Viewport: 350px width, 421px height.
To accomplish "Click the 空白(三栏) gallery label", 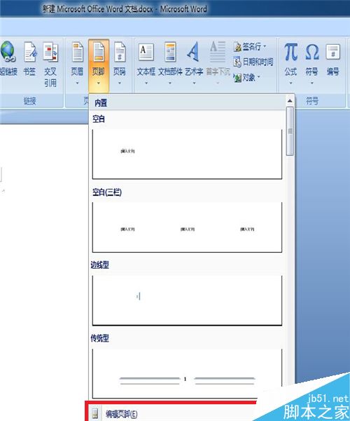I will 107,192.
